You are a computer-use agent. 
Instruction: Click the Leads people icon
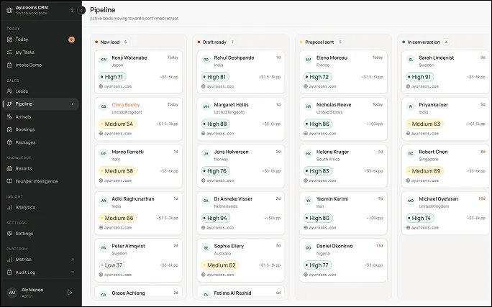coord(9,91)
